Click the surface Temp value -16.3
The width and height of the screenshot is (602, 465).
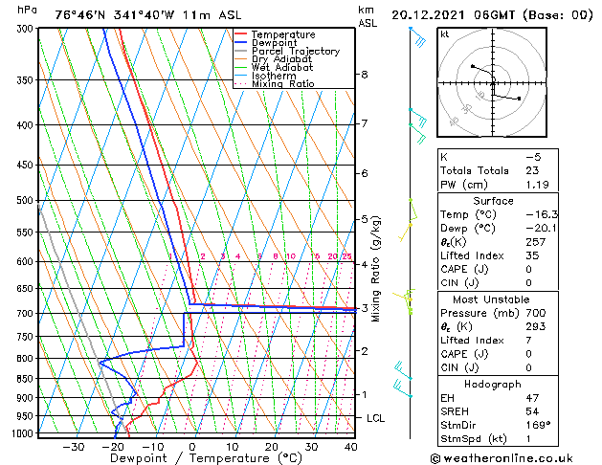pyautogui.click(x=542, y=214)
